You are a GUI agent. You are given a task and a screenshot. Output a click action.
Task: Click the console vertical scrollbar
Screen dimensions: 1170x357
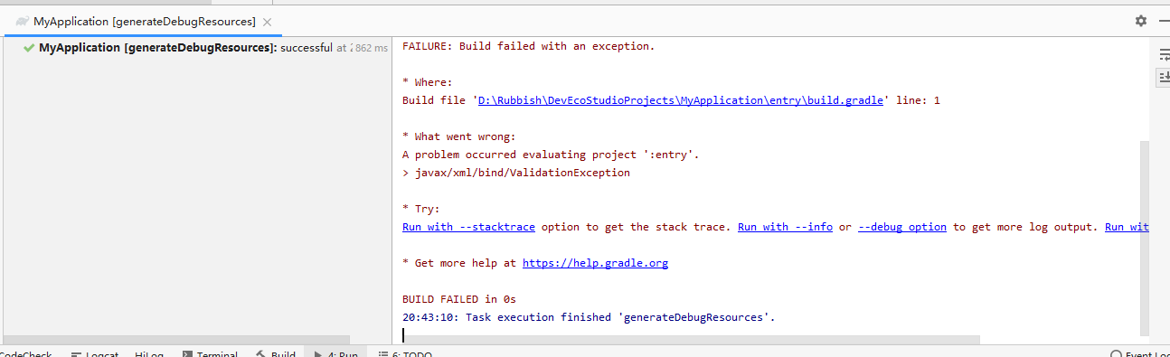click(1145, 237)
